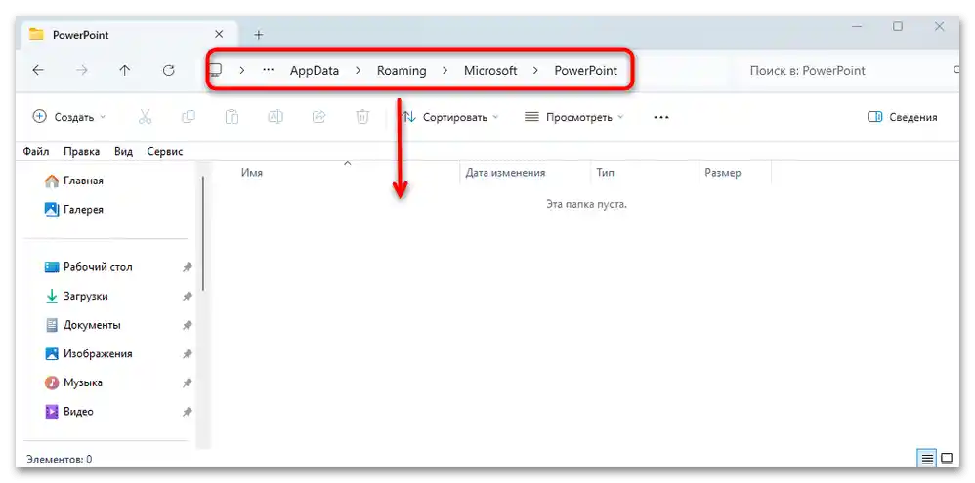The height and width of the screenshot is (483, 975).
Task: Click the sidebar vertical scrollbar
Action: [x=202, y=233]
